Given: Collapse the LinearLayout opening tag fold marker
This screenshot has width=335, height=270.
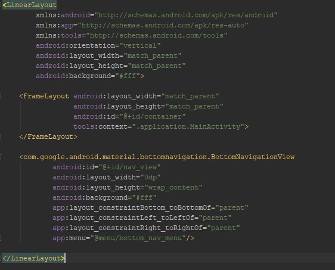Looking at the screenshot, I should pyautogui.click(x=1, y=5).
